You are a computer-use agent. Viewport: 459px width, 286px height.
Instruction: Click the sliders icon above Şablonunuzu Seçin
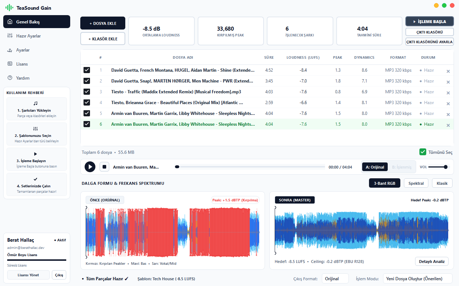point(35,129)
